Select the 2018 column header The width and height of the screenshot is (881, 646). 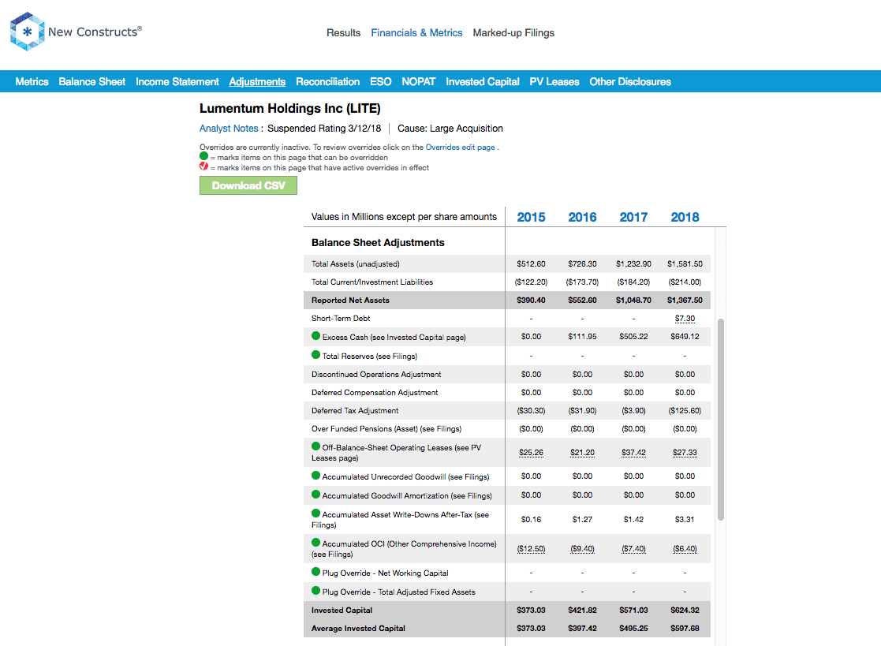click(685, 217)
